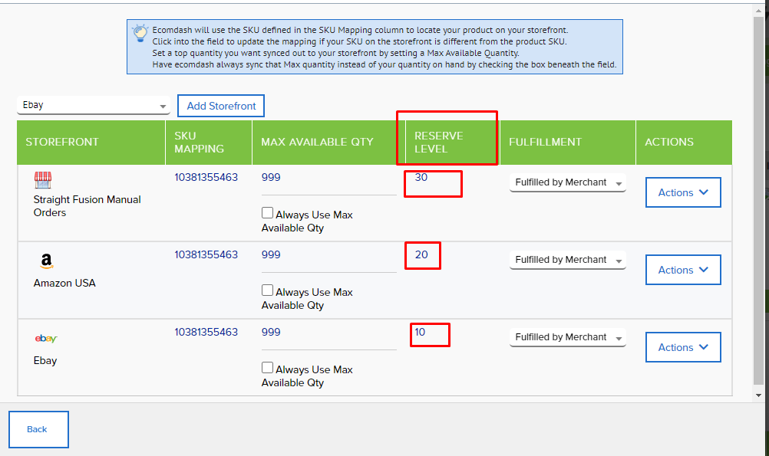
Task: Click the scrollbar down arrow
Action: tap(759, 395)
